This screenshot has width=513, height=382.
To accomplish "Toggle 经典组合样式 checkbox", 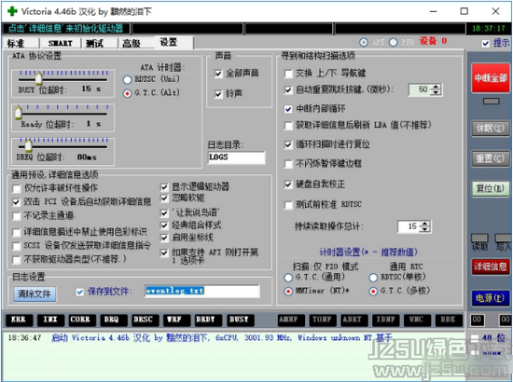I will pos(164,225).
